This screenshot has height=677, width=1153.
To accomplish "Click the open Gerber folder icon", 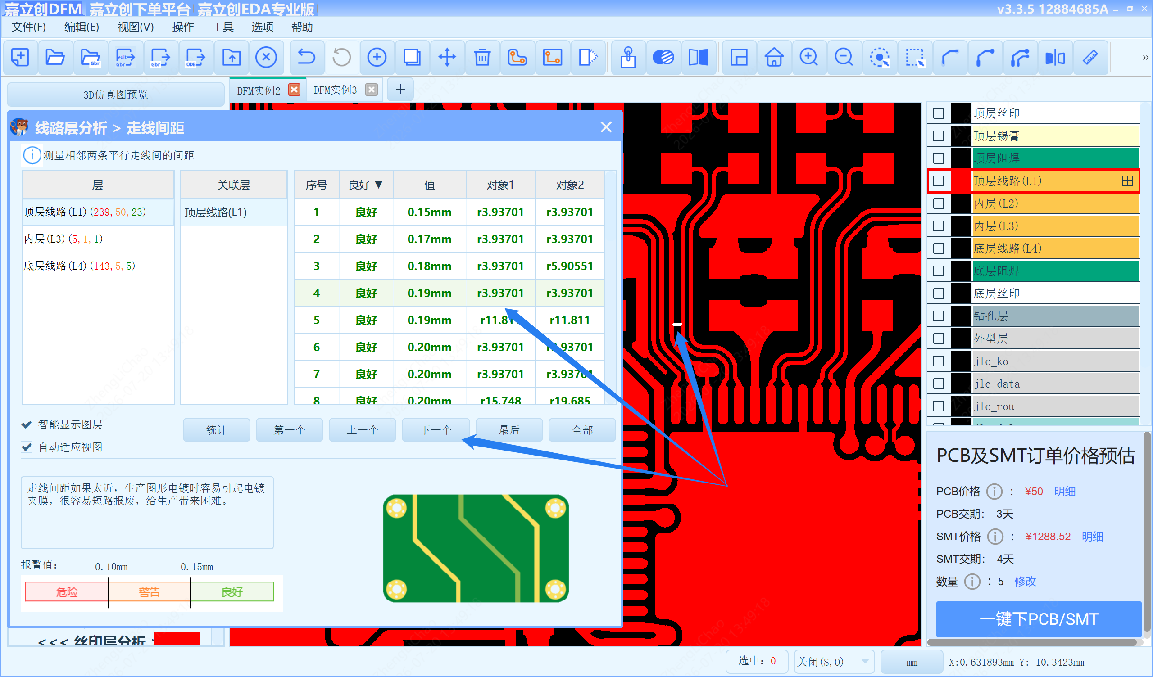I will coord(90,57).
